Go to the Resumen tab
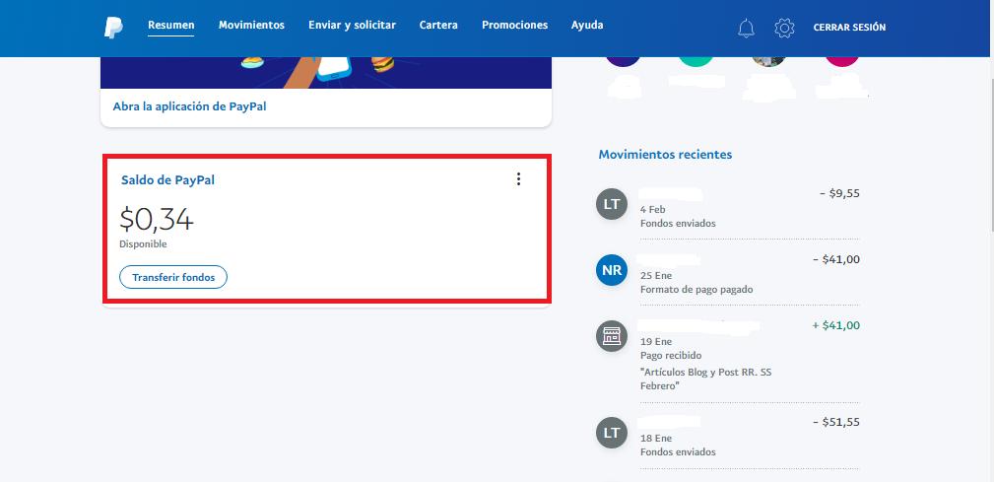This screenshot has width=994, height=482. [x=171, y=26]
